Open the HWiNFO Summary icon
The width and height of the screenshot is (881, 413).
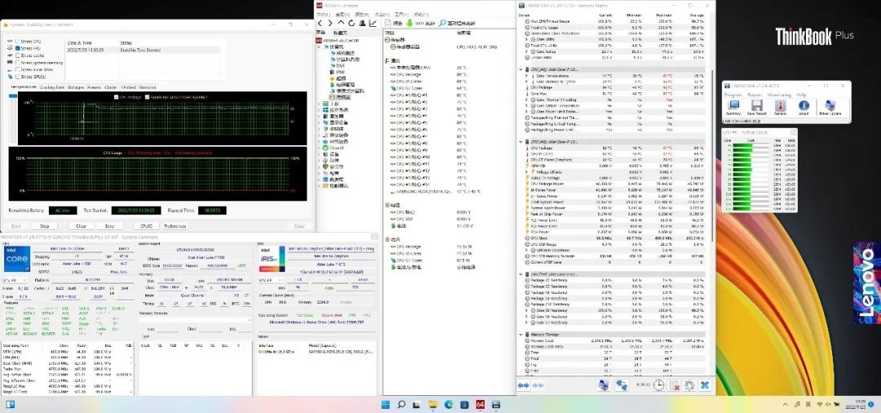pos(733,107)
